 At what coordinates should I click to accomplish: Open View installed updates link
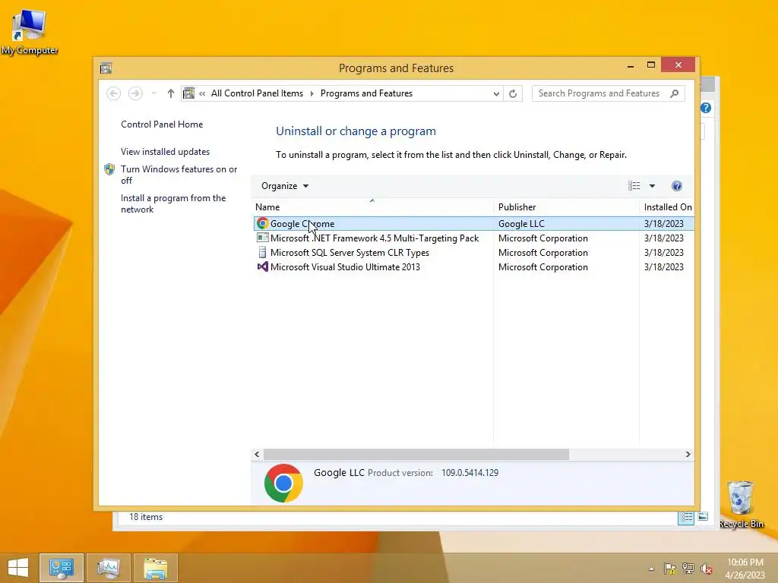(x=165, y=152)
